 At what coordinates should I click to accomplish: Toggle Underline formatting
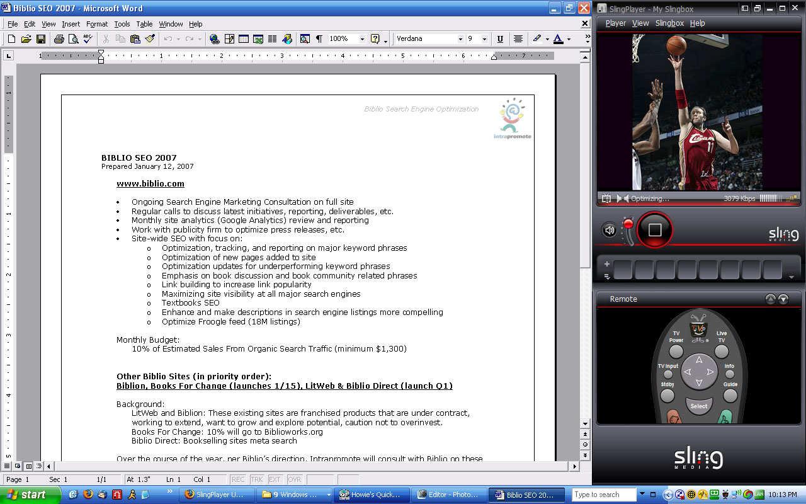click(500, 39)
